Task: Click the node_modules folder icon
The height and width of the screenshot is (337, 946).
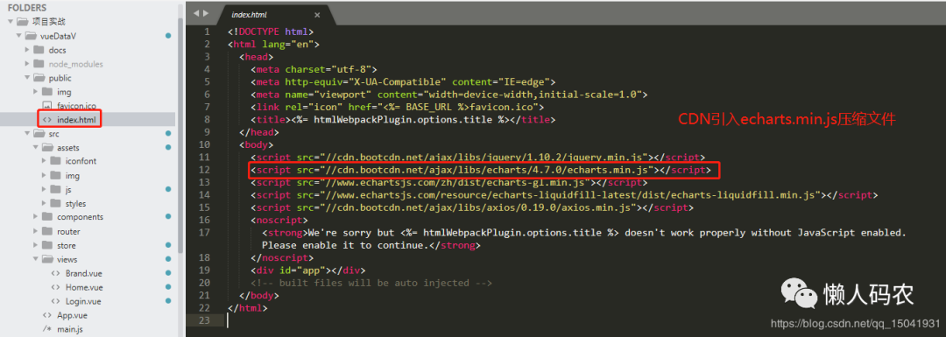Action: [39, 63]
